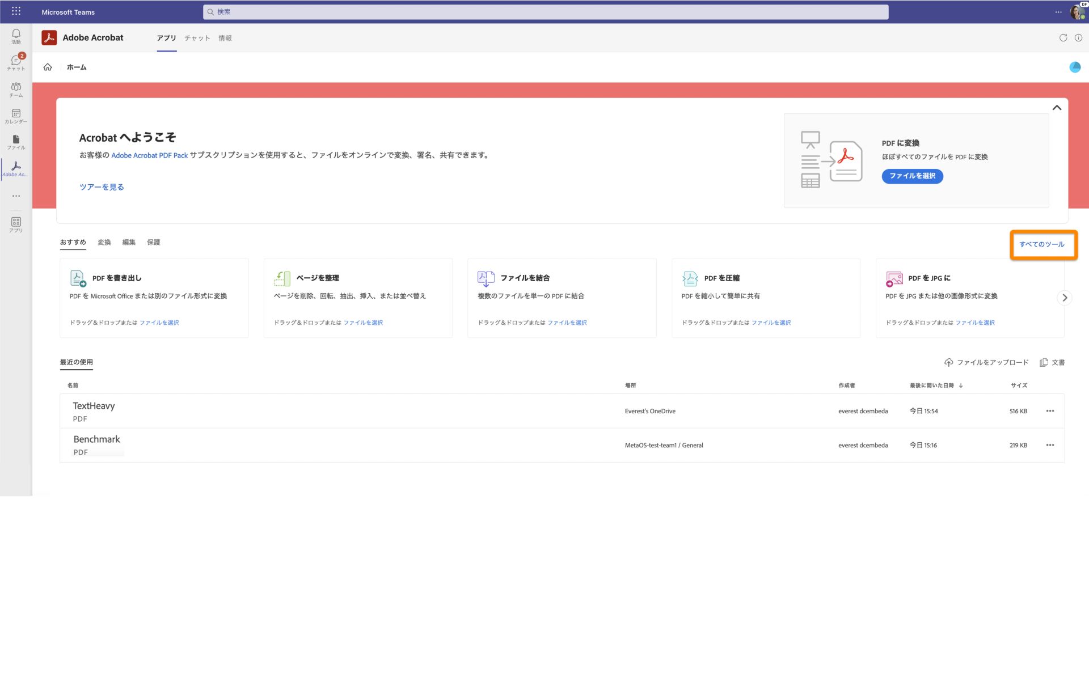The height and width of the screenshot is (678, 1089).
Task: Click the Organize Pages tool icon
Action: (282, 278)
